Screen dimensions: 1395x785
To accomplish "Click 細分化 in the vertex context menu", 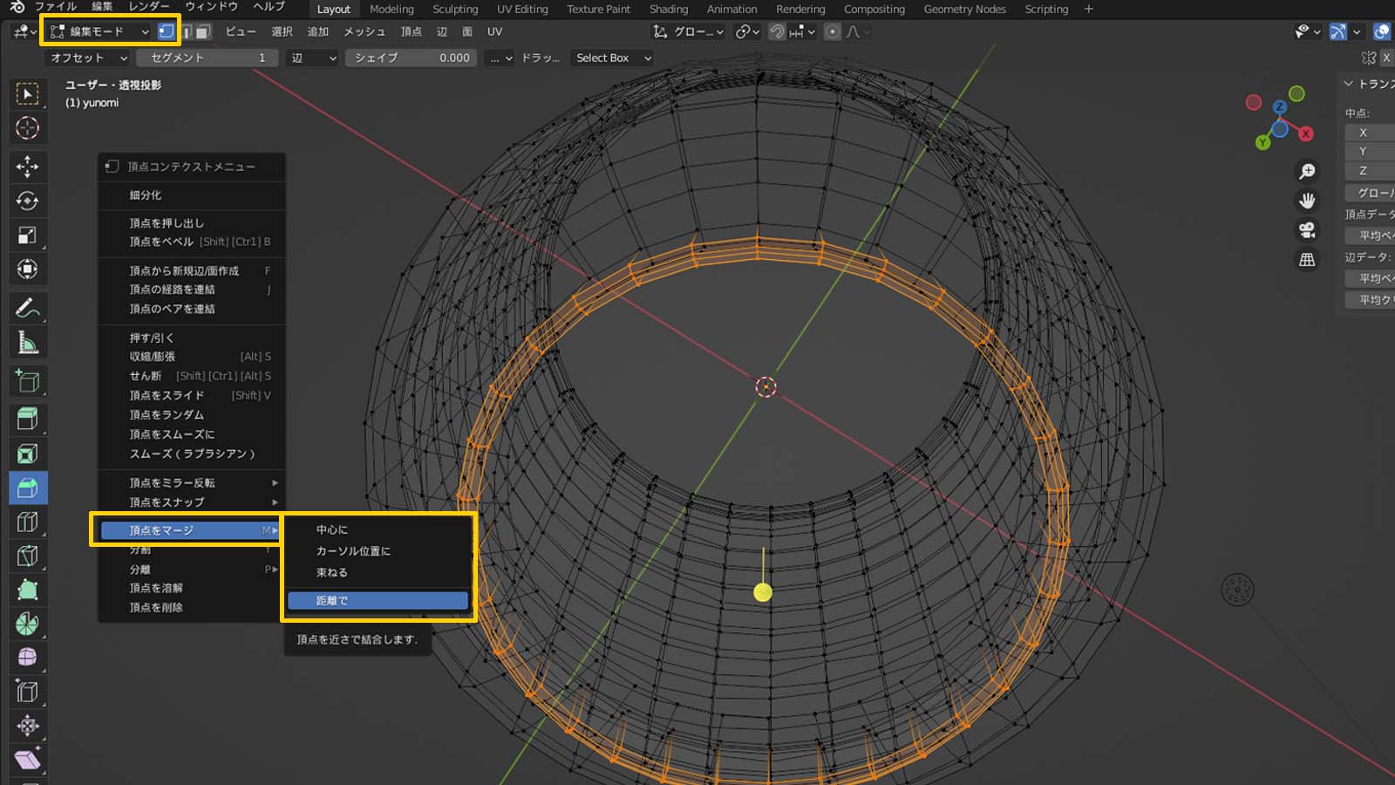I will click(146, 195).
